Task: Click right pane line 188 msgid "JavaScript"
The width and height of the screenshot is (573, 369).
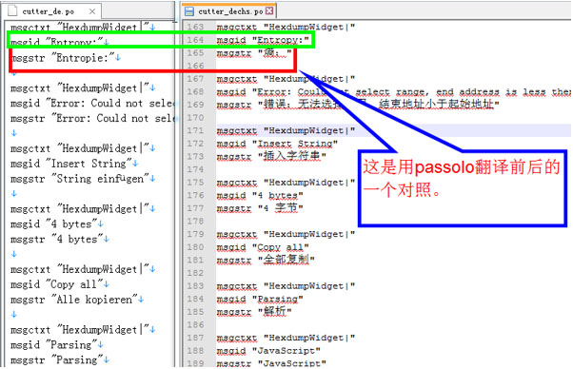Action: coord(268,351)
